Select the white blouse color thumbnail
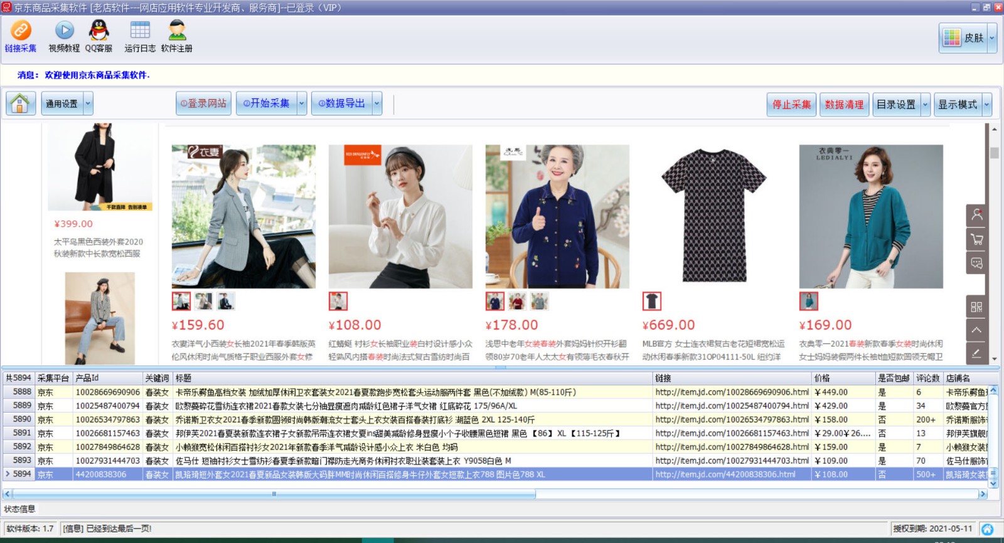Viewport: 1004px width, 543px height. tap(338, 301)
